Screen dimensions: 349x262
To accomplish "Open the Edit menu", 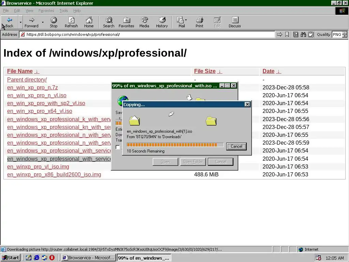I will pos(17,11).
